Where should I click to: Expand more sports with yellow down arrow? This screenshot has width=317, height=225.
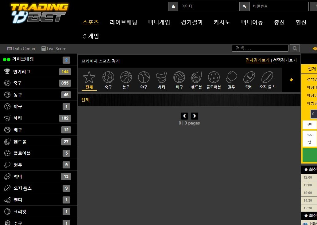coord(291,80)
